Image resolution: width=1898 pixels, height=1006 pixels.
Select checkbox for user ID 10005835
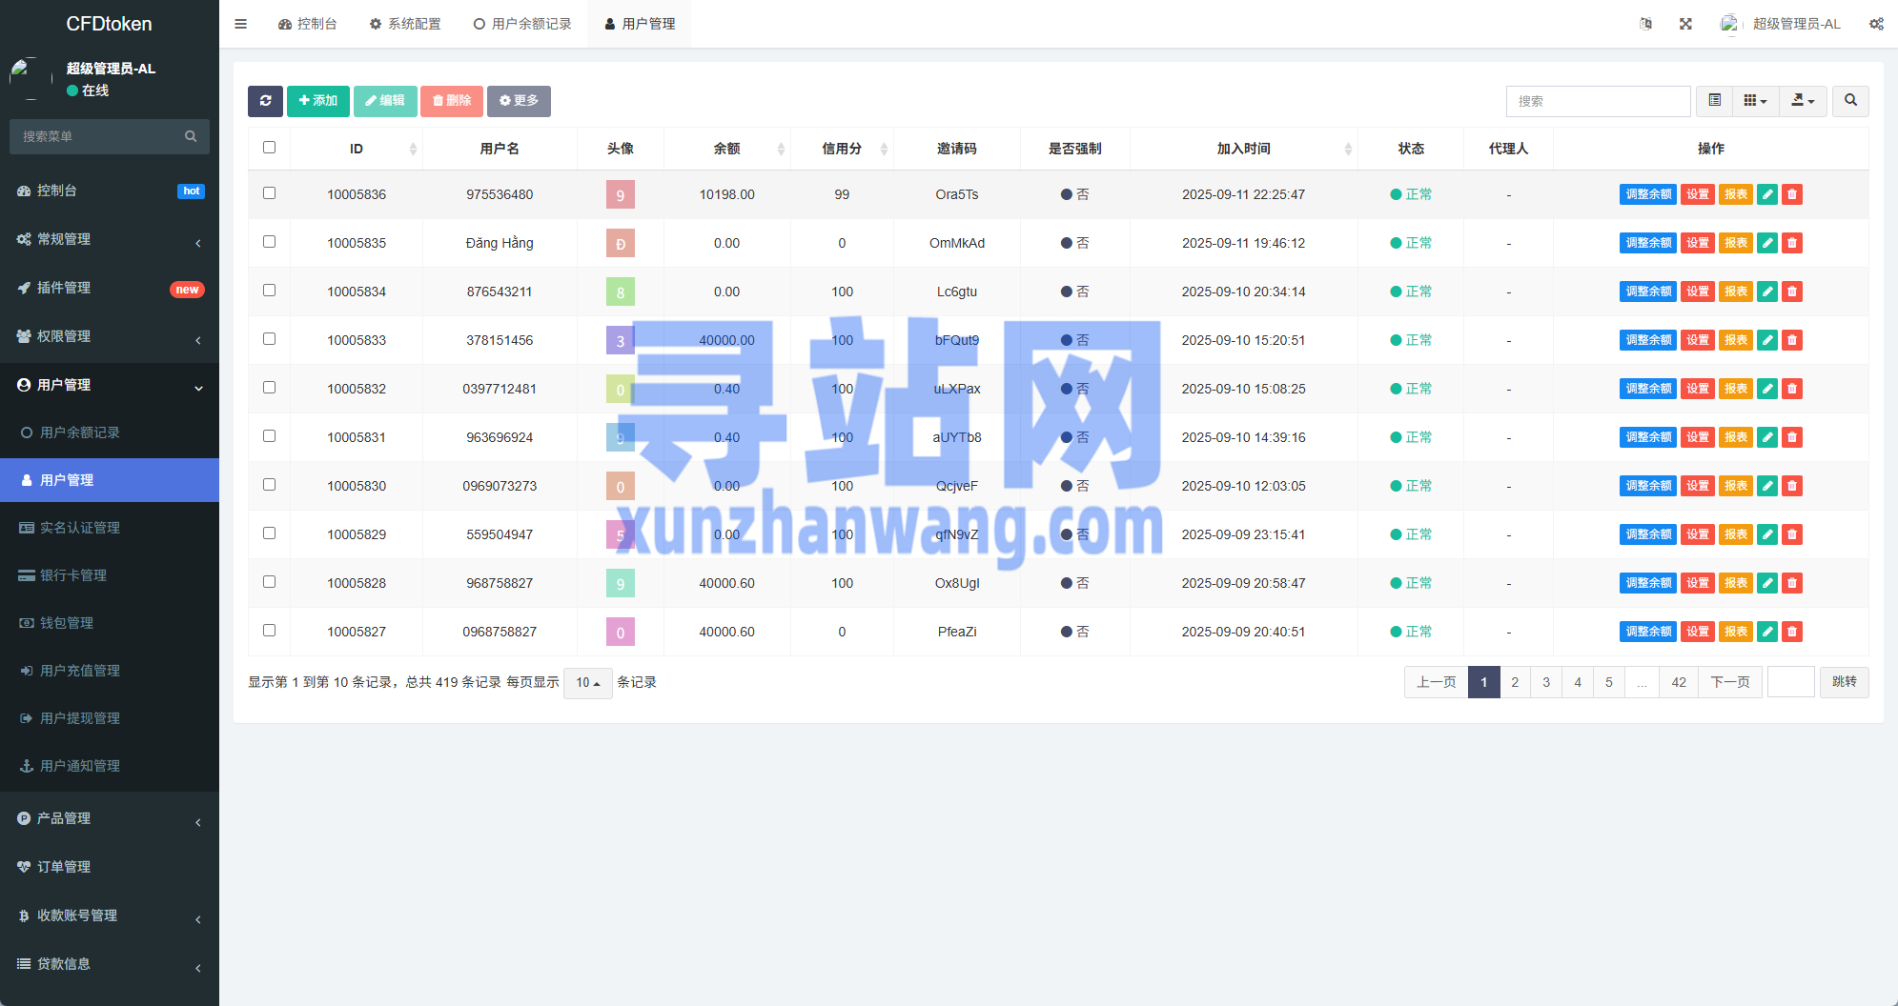click(269, 242)
